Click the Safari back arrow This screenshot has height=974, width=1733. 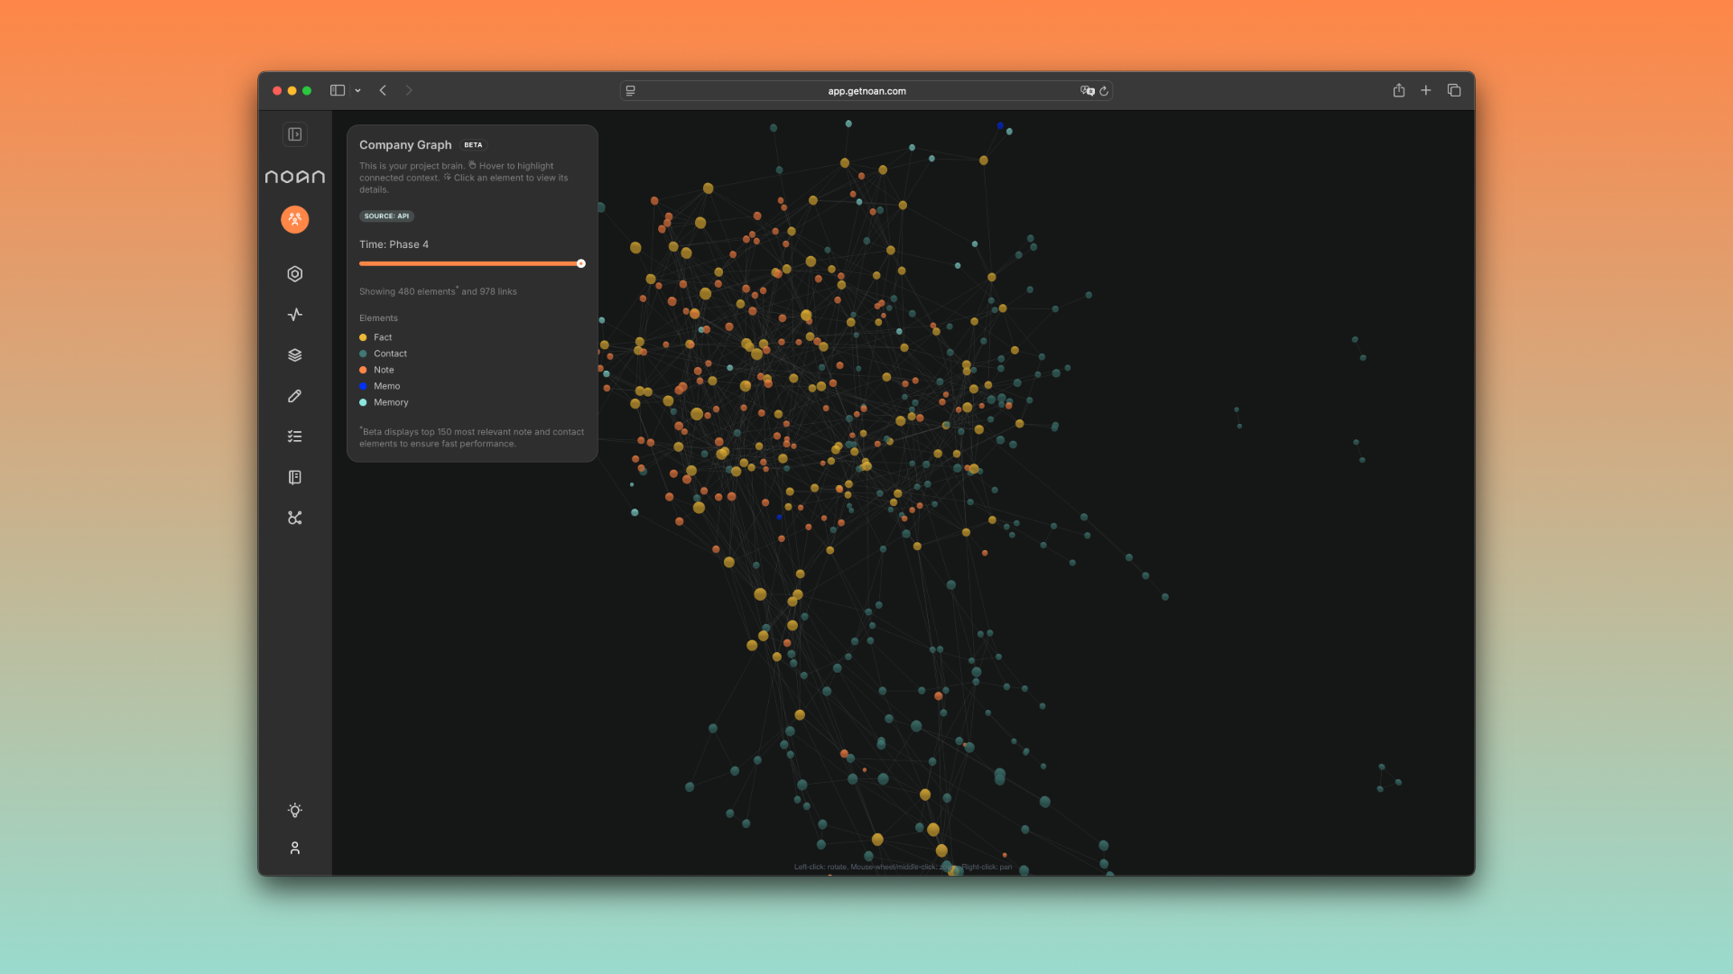point(384,90)
